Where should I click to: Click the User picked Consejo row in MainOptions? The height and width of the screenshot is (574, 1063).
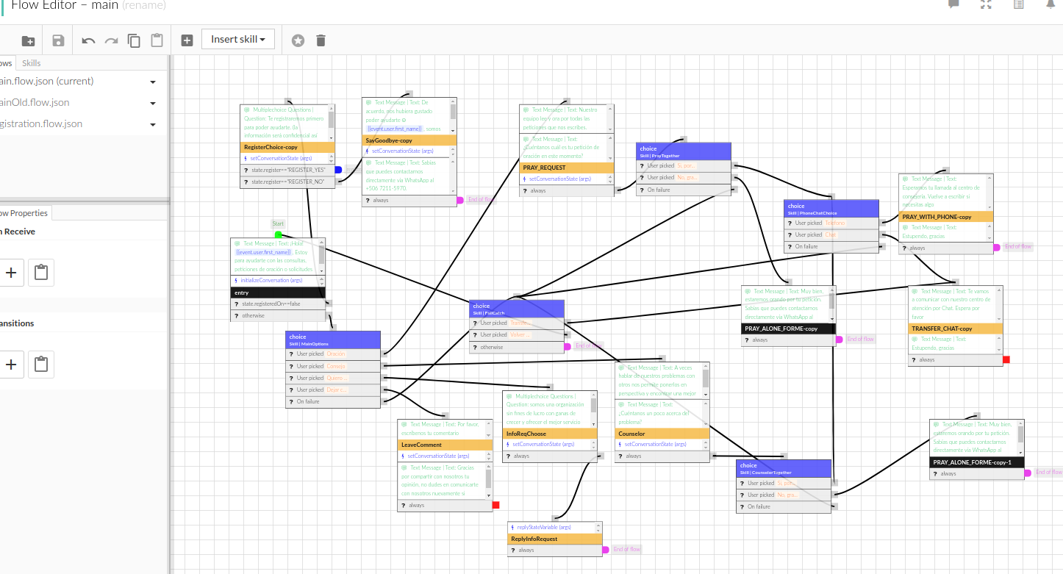333,366
